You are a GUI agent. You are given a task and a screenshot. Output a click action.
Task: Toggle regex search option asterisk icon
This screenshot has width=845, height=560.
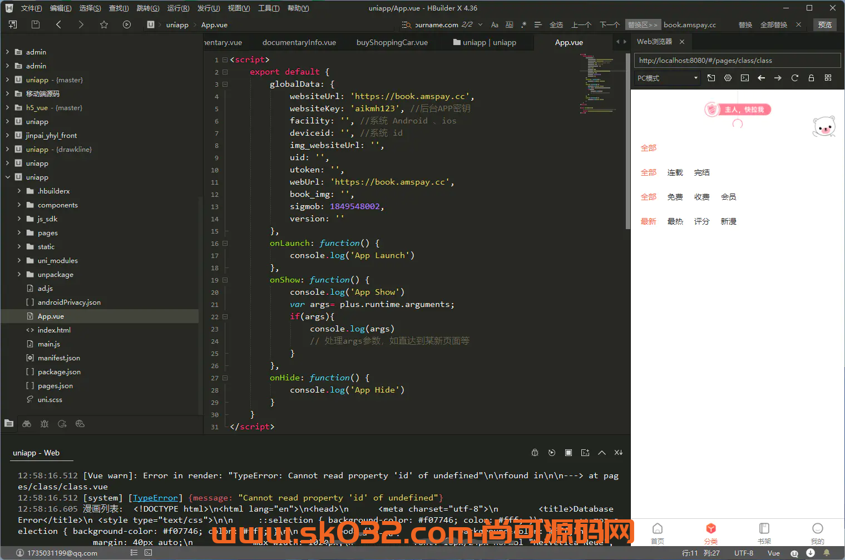coord(523,24)
